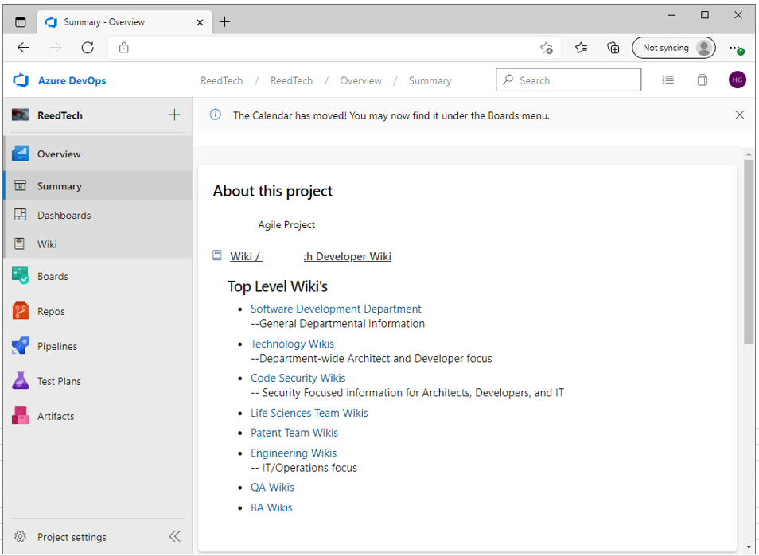Click the scrollbar up arrow
The width and height of the screenshot is (759, 556).
(x=749, y=154)
